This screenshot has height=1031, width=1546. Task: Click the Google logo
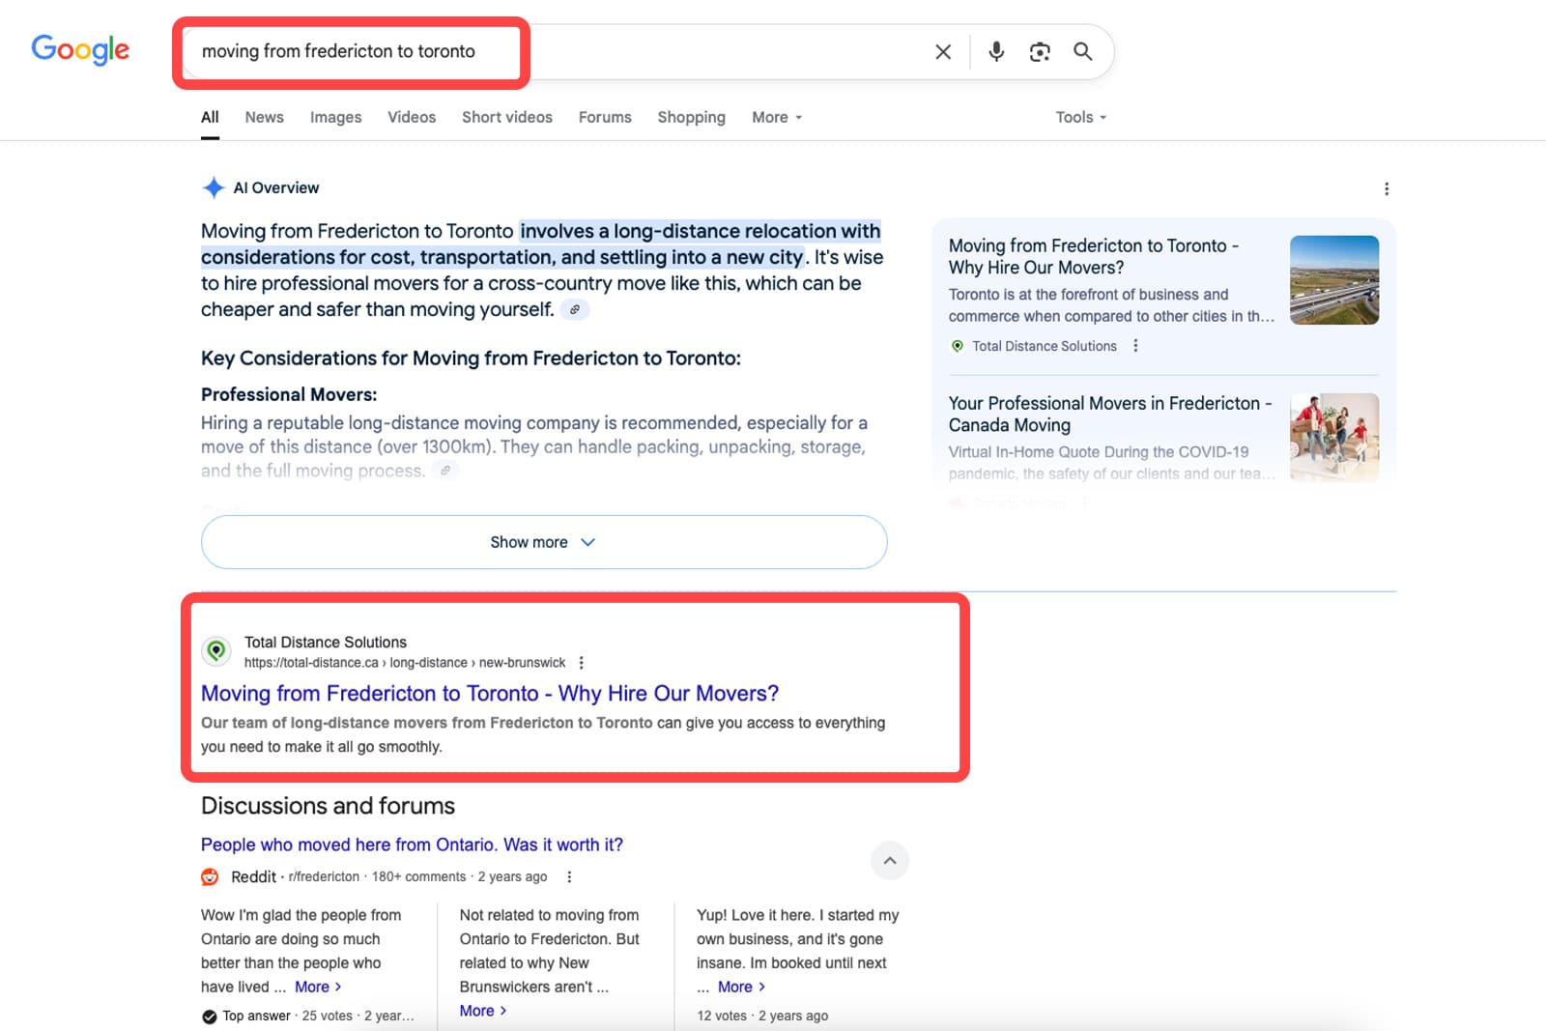click(x=80, y=49)
